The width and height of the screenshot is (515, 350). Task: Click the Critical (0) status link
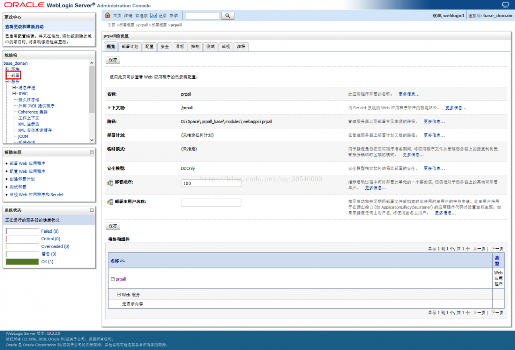pyautogui.click(x=51, y=239)
